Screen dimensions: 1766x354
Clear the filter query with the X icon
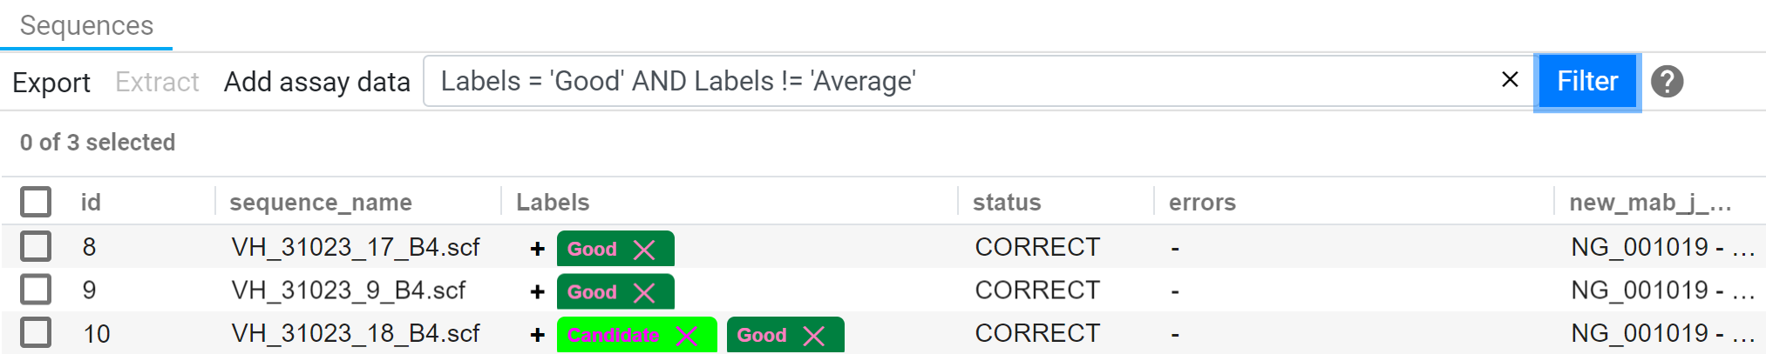click(1510, 80)
